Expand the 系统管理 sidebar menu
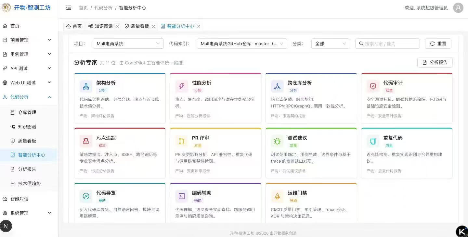468x237 pixels. coord(29,213)
